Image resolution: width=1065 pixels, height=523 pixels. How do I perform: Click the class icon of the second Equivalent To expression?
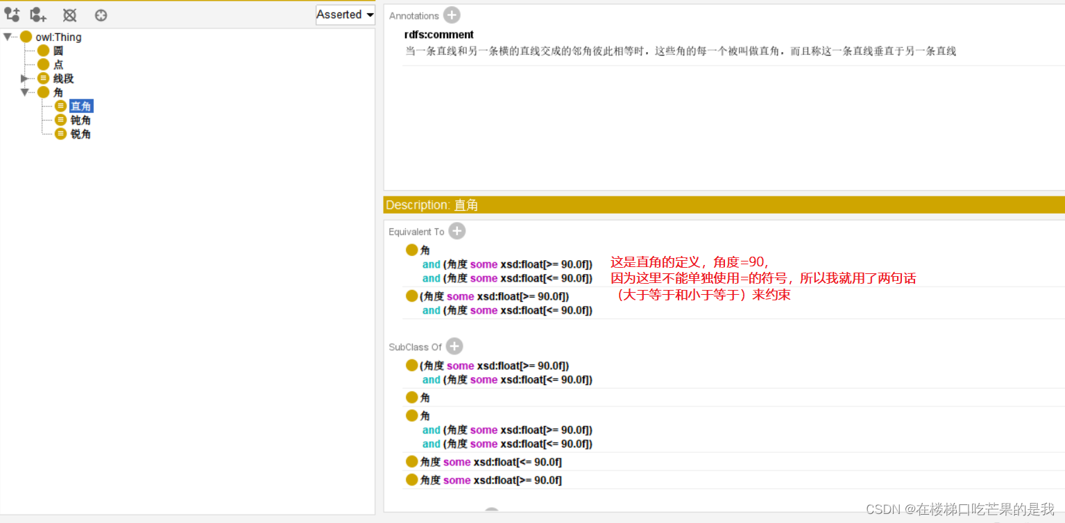[412, 296]
